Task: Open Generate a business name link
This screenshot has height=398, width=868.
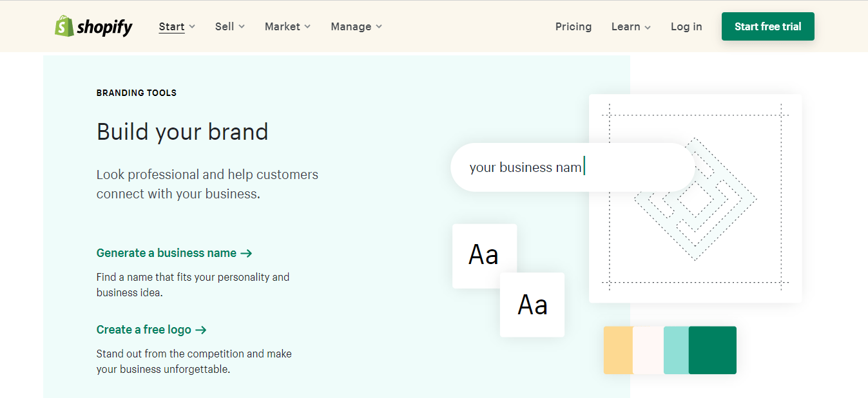Action: point(166,253)
